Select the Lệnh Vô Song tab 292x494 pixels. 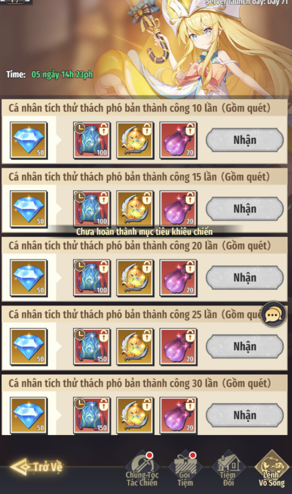click(x=272, y=469)
